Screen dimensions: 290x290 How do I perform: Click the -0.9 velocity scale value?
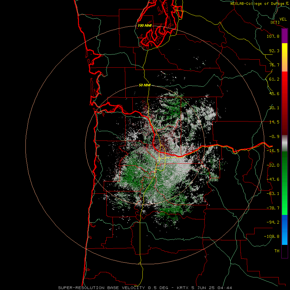click(274, 137)
